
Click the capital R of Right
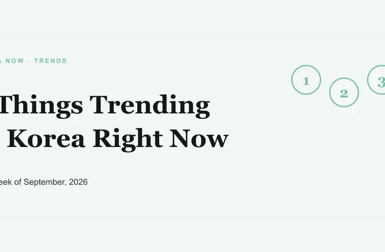pos(103,138)
